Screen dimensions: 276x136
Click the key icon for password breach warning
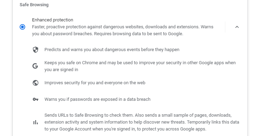[36, 99]
